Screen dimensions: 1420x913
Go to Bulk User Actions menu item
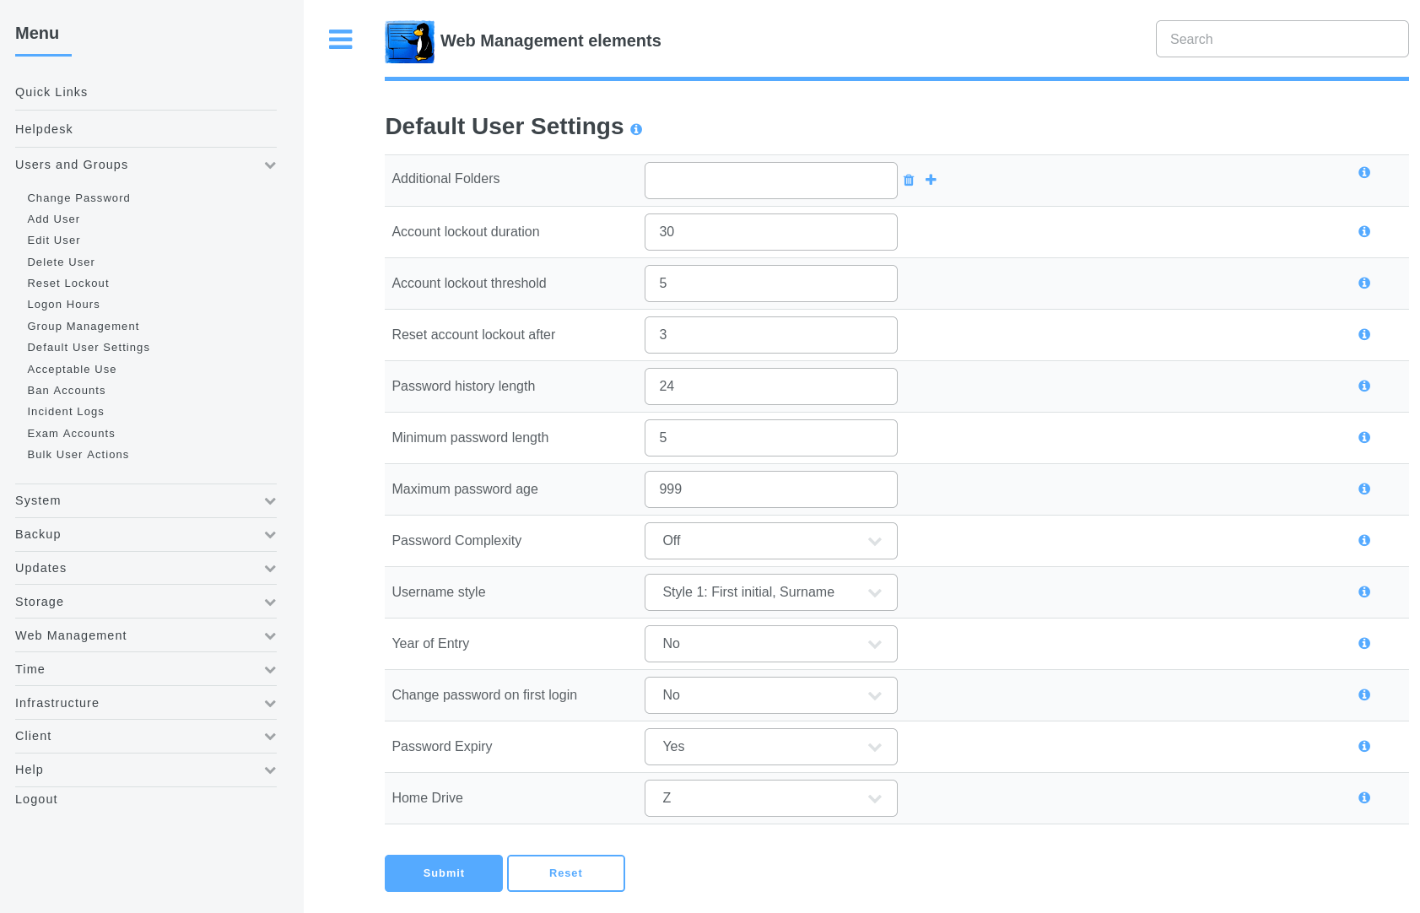coord(78,455)
